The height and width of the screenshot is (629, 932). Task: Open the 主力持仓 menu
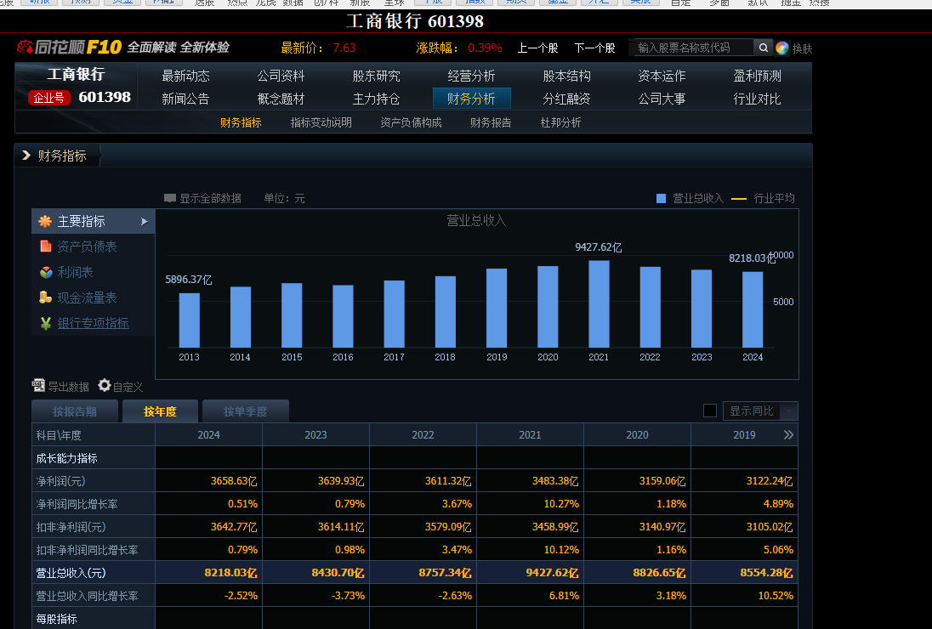click(x=376, y=99)
